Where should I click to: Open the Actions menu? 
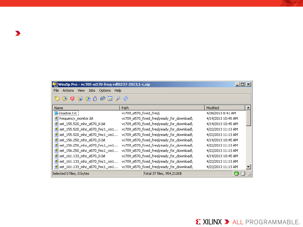point(68,90)
